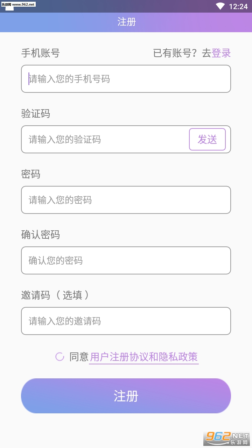Click the 962.NET logo watermark
This screenshot has height=448, width=252.
point(227,438)
